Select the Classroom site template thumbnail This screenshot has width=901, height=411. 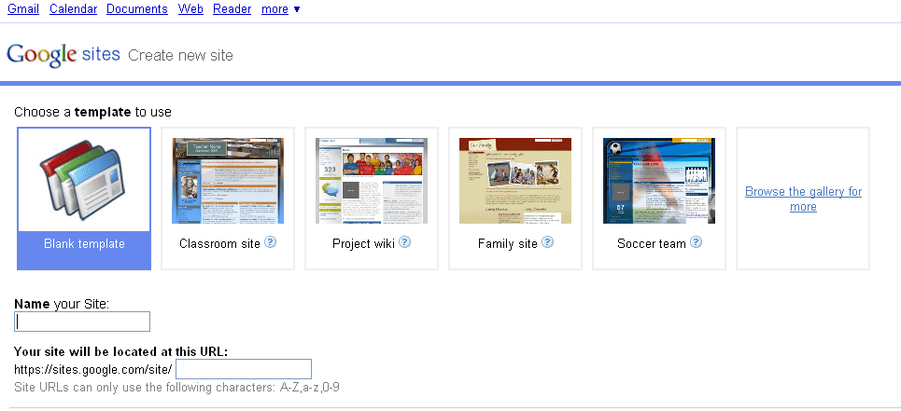[228, 181]
